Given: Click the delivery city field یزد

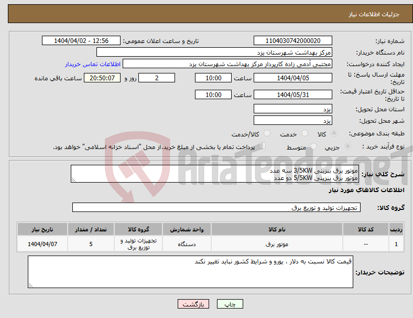Looking at the screenshot, I should pos(292,121).
